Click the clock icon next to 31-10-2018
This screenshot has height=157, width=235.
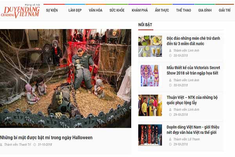click(34, 145)
